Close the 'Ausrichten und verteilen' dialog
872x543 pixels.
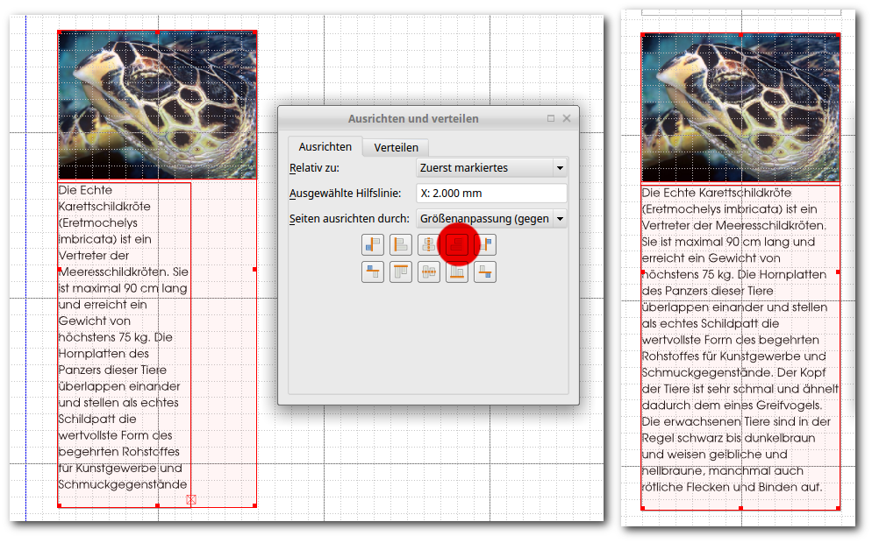[x=566, y=118]
